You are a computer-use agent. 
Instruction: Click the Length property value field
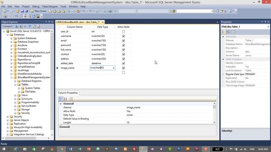169,122
